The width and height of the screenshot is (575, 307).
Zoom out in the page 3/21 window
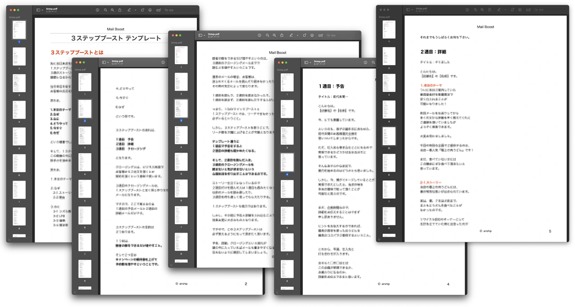[267, 35]
